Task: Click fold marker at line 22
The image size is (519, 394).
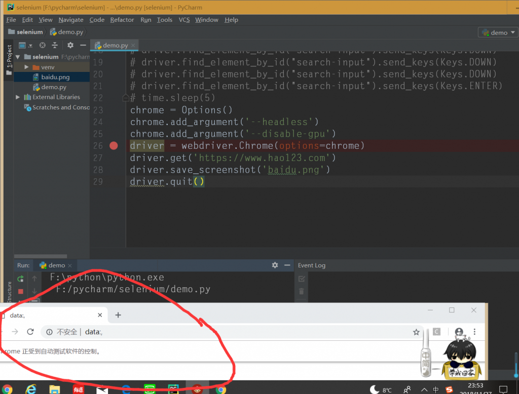Action: click(126, 98)
